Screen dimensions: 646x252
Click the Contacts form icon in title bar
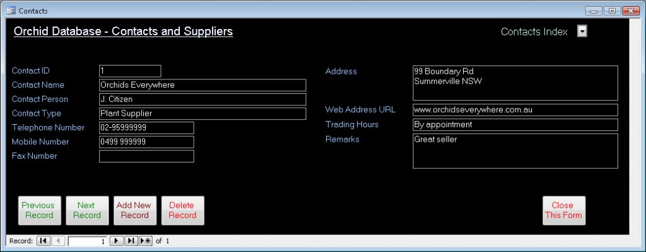[x=11, y=11]
